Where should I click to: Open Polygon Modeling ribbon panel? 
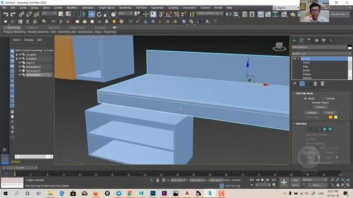click(14, 32)
